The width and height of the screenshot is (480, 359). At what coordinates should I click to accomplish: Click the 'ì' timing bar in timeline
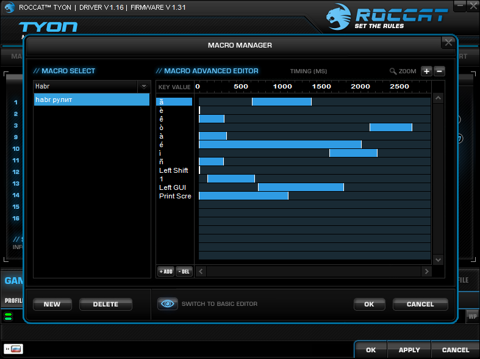353,153
